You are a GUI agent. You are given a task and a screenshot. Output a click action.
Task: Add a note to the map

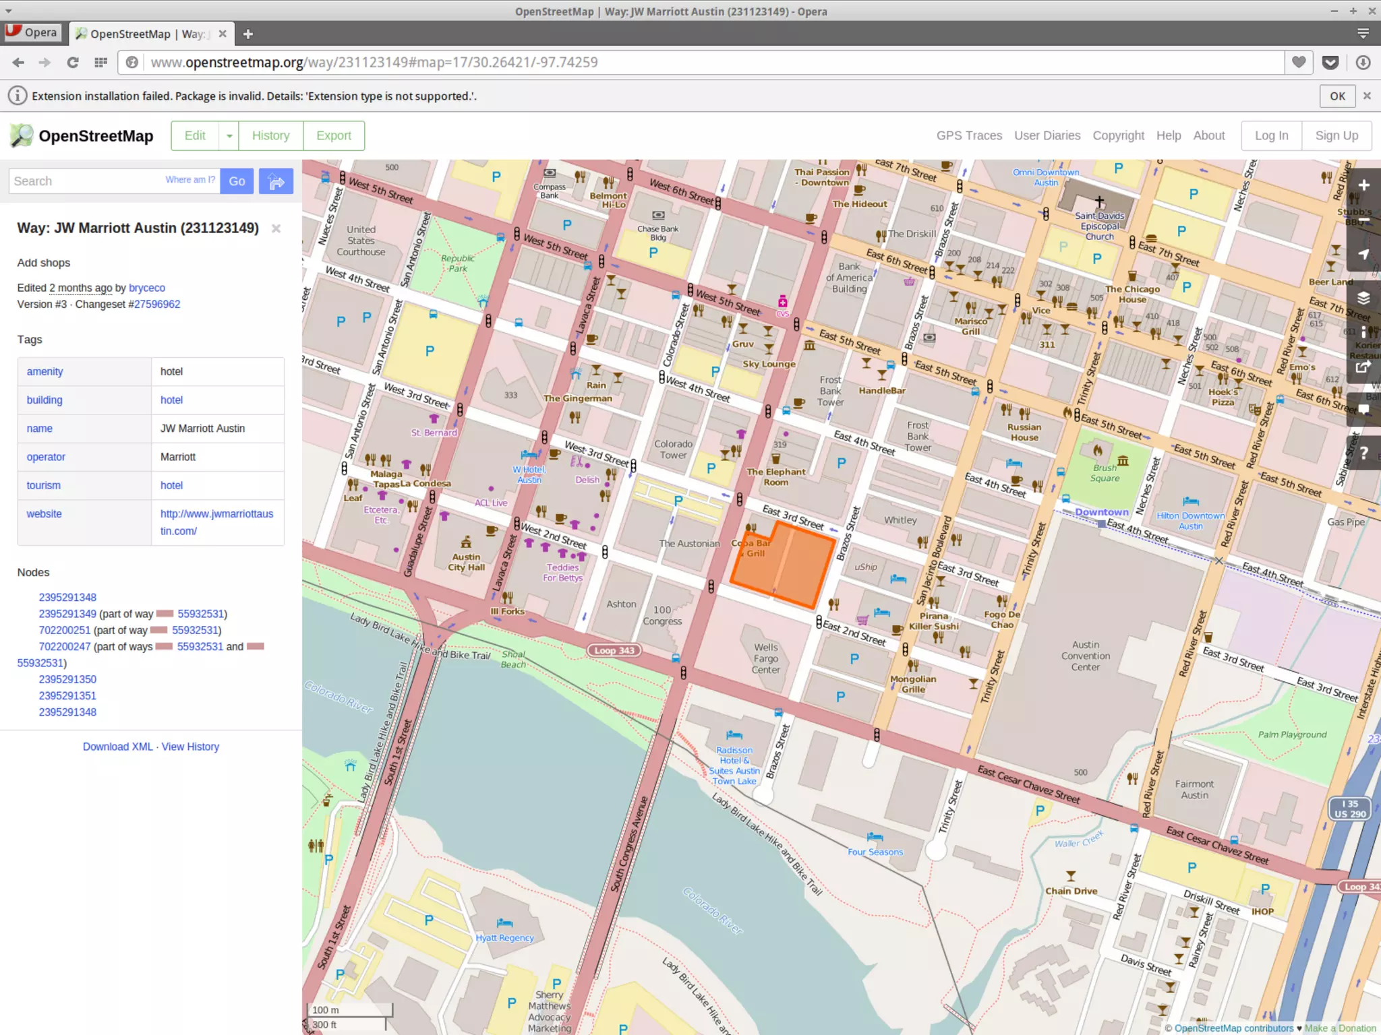point(1363,409)
